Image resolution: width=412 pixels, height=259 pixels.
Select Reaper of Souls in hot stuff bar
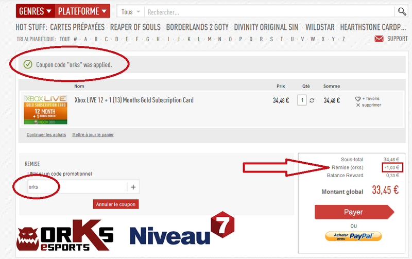pyautogui.click(x=135, y=27)
